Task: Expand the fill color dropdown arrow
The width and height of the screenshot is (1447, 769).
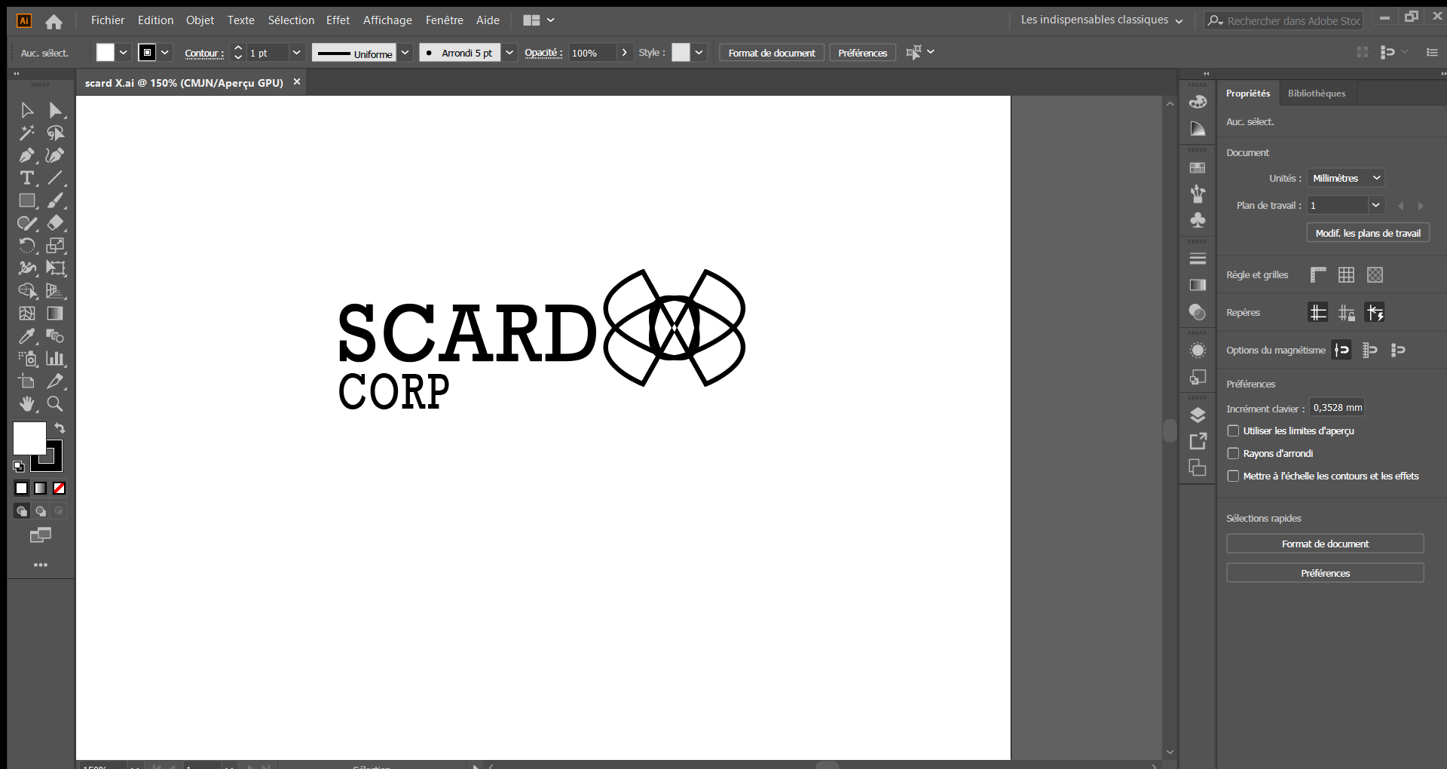Action: [123, 53]
